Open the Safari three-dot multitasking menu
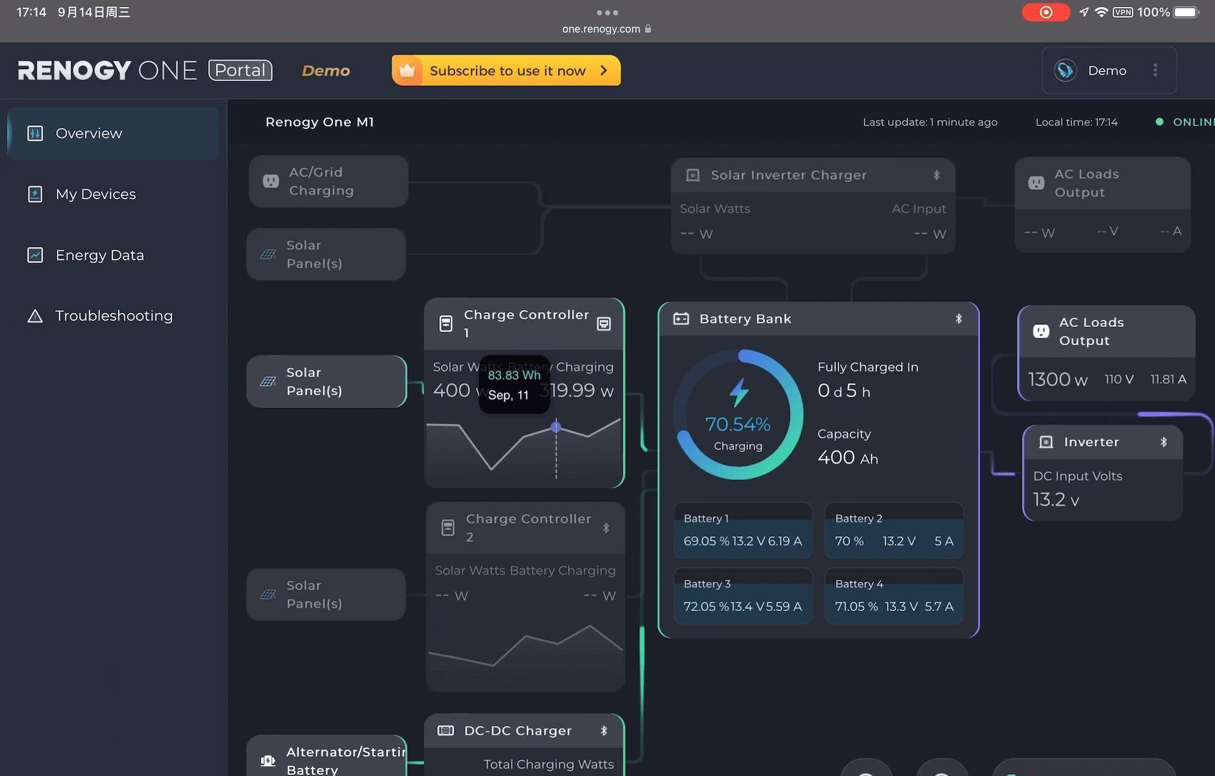This screenshot has height=776, width=1215. 607,13
